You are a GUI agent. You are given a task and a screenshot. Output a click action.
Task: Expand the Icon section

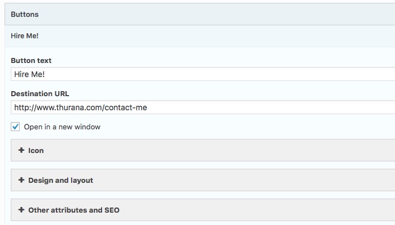[203, 150]
